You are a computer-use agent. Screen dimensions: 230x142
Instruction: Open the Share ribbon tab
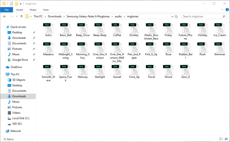pos(33,10)
